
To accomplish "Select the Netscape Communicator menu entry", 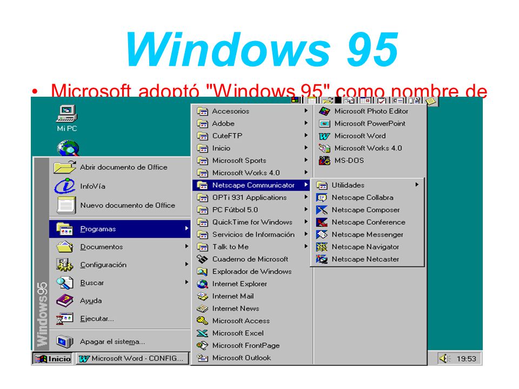I will pos(251,185).
